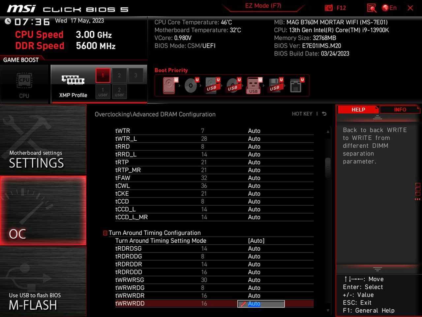This screenshot has height=317, width=422.
Task: Go back using the return arrow icon
Action: pyautogui.click(x=324, y=114)
